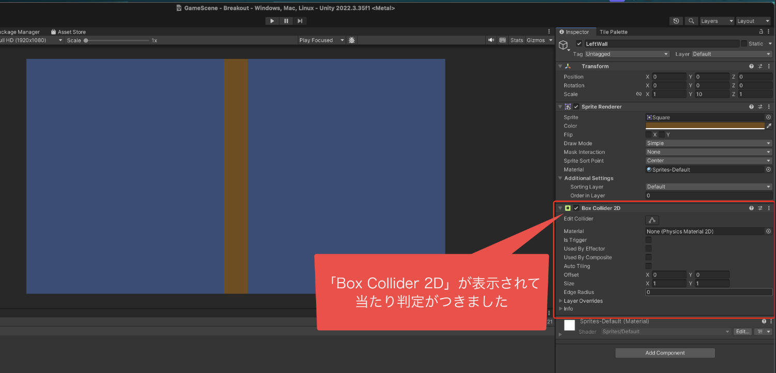Open the Box Collider 2D three-dot menu

769,208
